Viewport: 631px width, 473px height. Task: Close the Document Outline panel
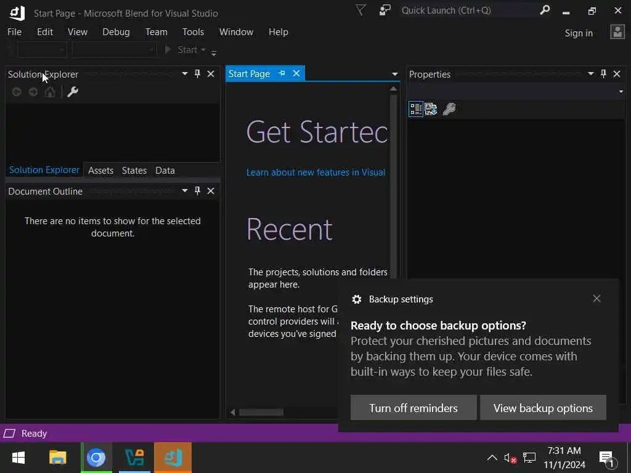[x=211, y=191]
